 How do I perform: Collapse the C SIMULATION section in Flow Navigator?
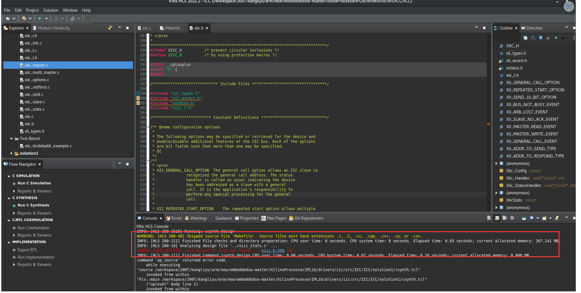pos(9,176)
